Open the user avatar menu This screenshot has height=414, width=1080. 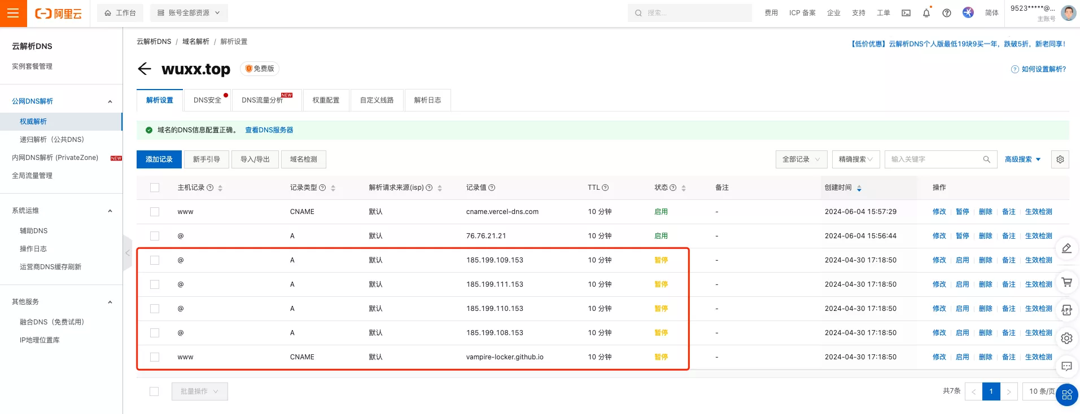pos(1068,13)
